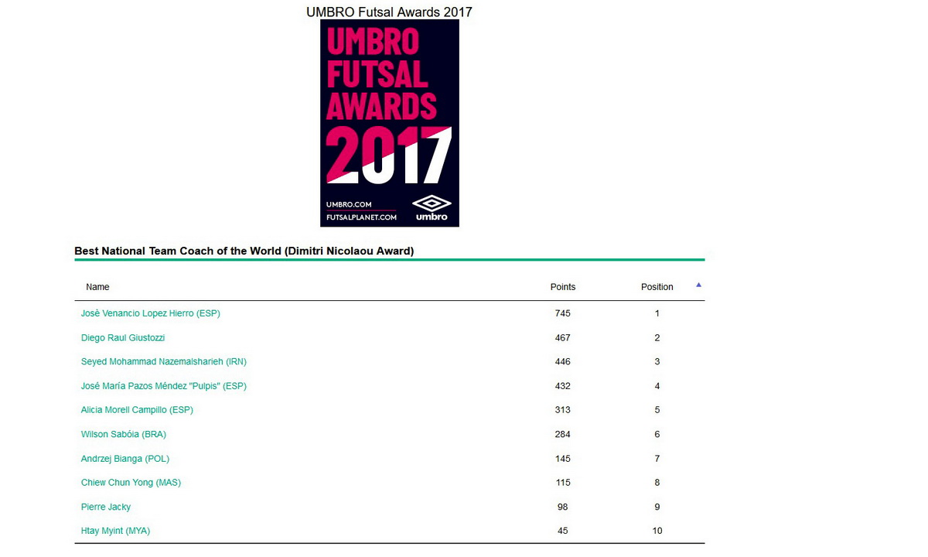Sort table by Name column header
Viewport: 928px width, 557px height.
click(97, 287)
